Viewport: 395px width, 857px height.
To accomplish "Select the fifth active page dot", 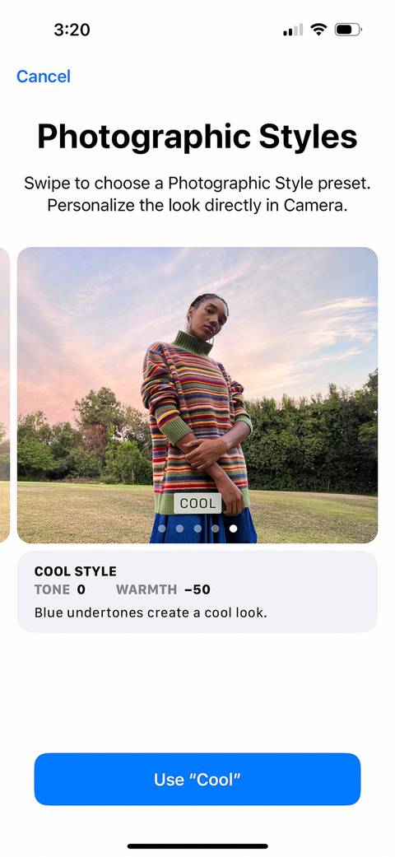I will (233, 529).
